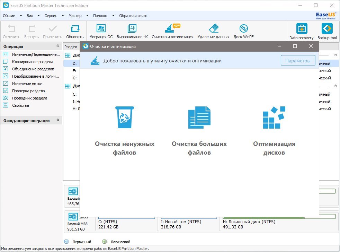Click the Миграция ОС toolbar icon

[101, 31]
